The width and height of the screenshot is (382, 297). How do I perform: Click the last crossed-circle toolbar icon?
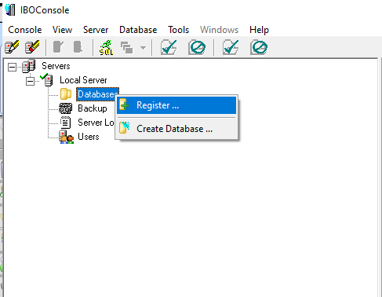click(259, 47)
